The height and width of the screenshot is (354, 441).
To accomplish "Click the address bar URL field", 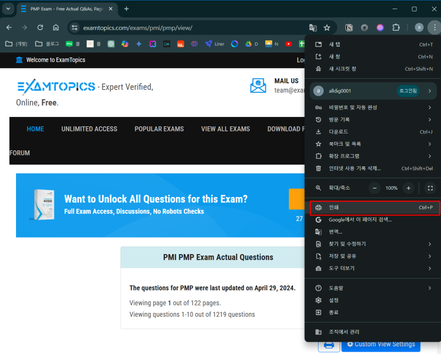I will (x=194, y=28).
